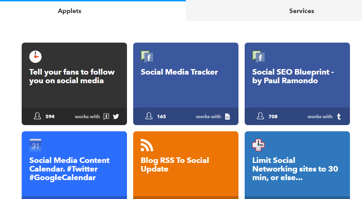Click the clock icon on Tell your fans card

[35, 56]
